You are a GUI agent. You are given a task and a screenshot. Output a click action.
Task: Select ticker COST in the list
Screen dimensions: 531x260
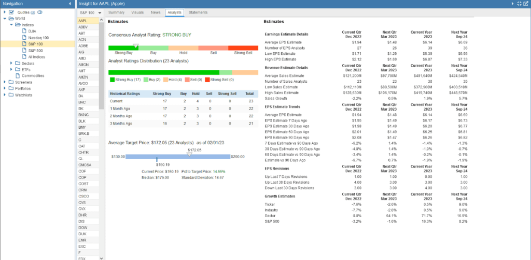point(88,183)
